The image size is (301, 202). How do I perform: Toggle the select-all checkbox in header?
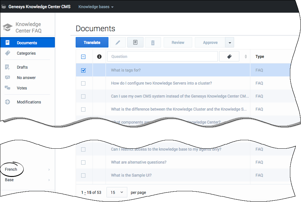(83, 57)
